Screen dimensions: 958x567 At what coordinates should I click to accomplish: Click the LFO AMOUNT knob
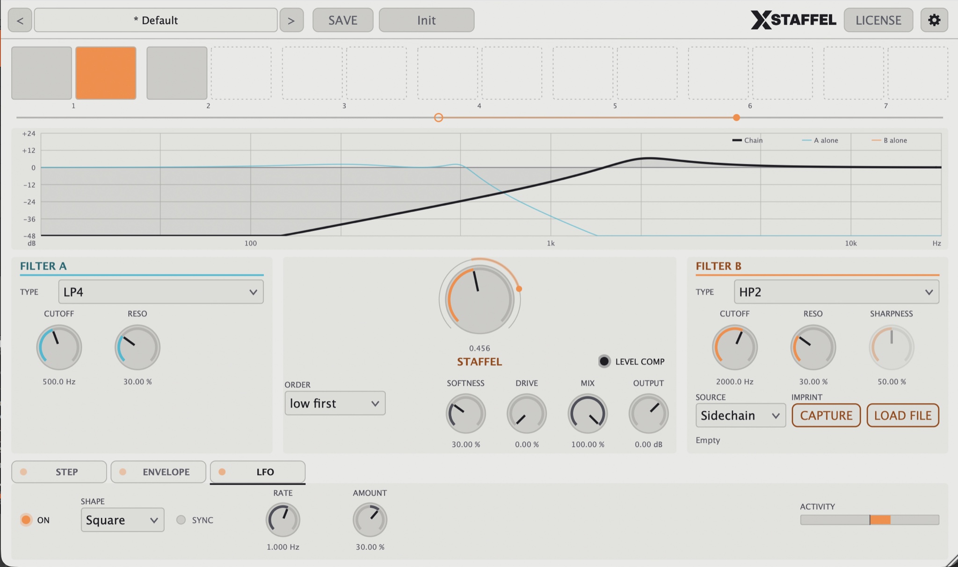370,520
